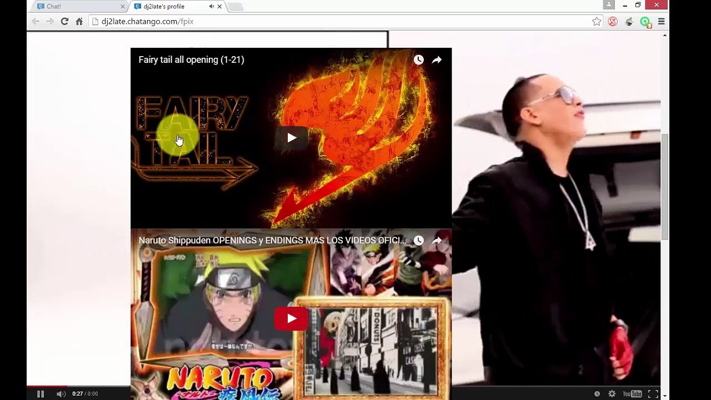The image size is (711, 400).
Task: Open the Chrome user profile button
Action: click(609, 5)
